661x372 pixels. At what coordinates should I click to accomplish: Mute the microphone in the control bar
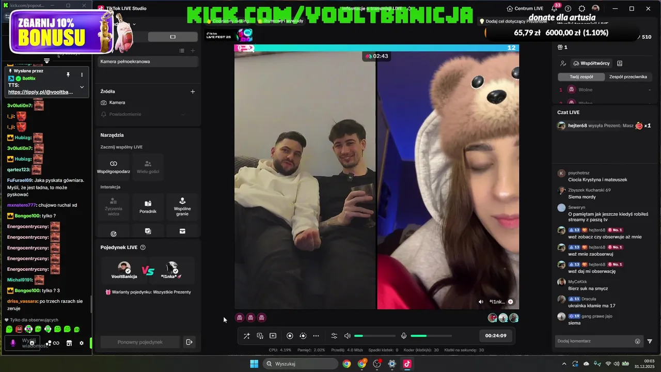click(x=404, y=336)
